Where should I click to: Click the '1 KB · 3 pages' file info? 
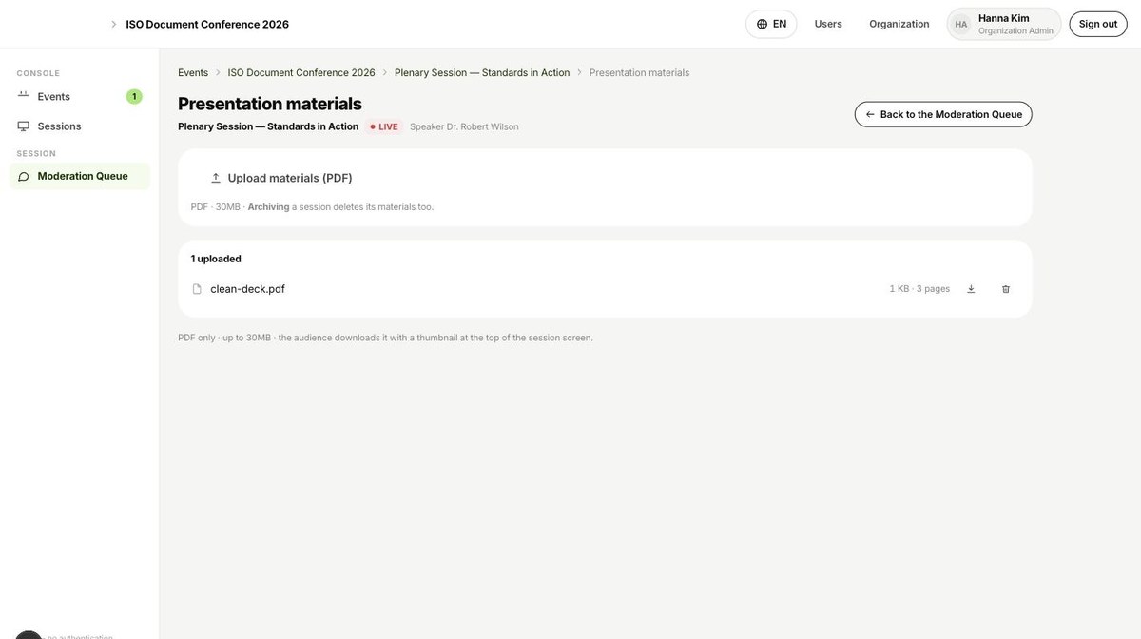[x=919, y=289]
